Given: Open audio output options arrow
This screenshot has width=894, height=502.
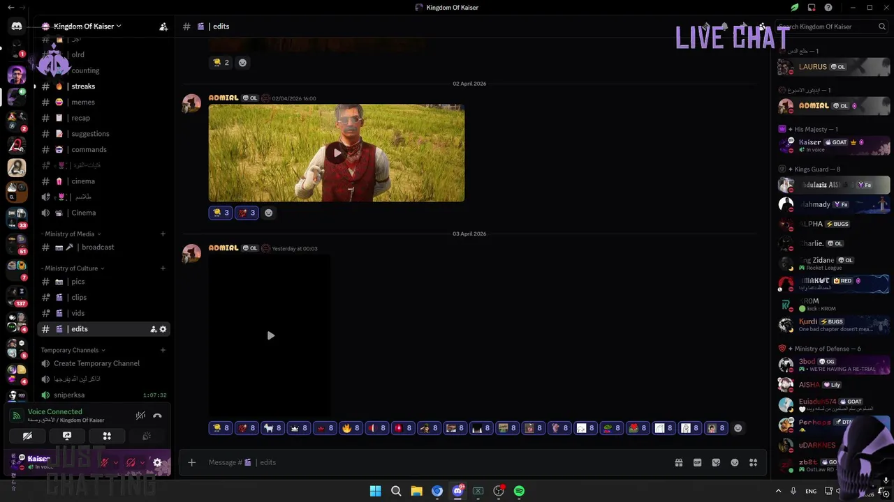Looking at the screenshot, I should pos(142,462).
